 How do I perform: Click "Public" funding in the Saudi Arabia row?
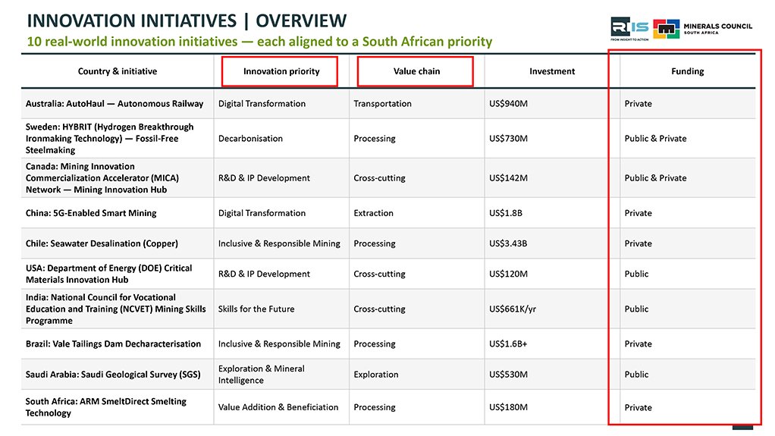(637, 375)
